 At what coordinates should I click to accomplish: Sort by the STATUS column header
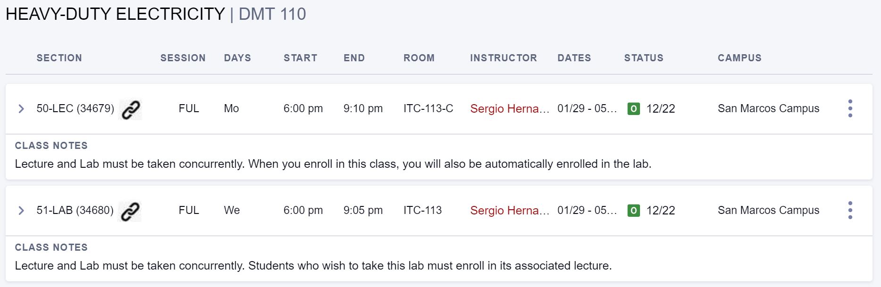click(x=644, y=58)
